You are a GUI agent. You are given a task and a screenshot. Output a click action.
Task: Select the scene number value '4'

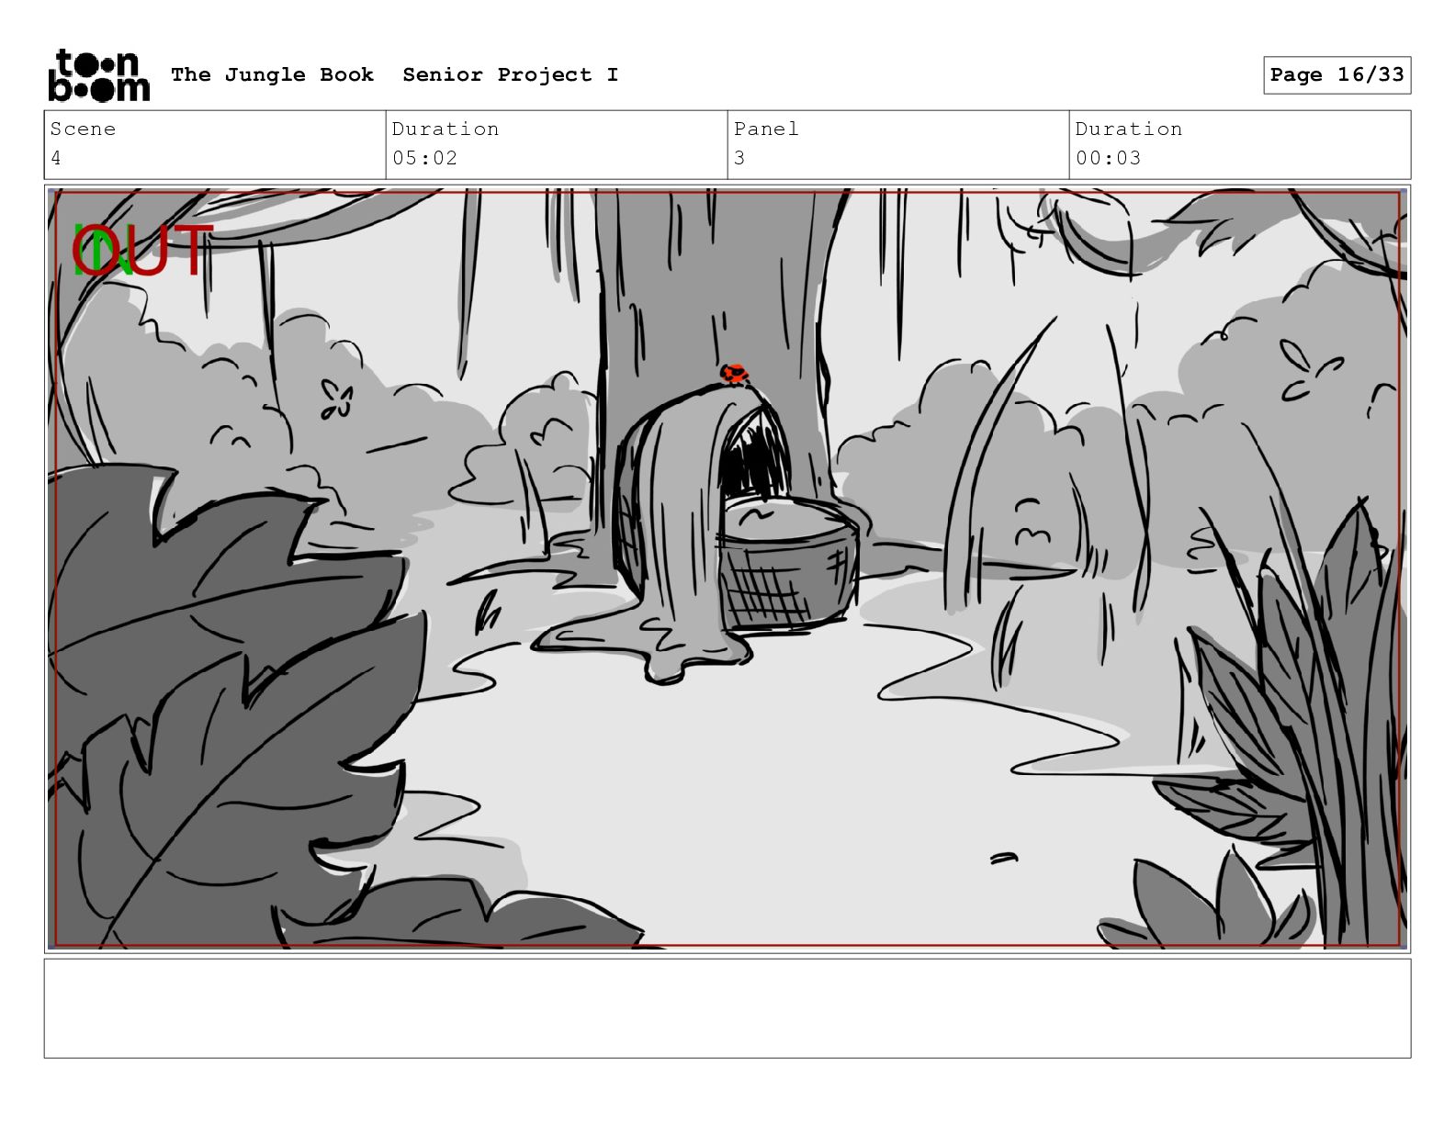[x=56, y=158]
